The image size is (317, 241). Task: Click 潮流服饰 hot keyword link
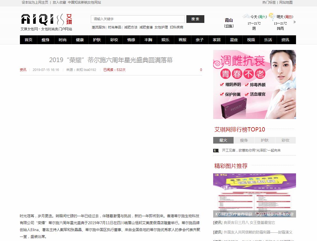[x=99, y=27]
